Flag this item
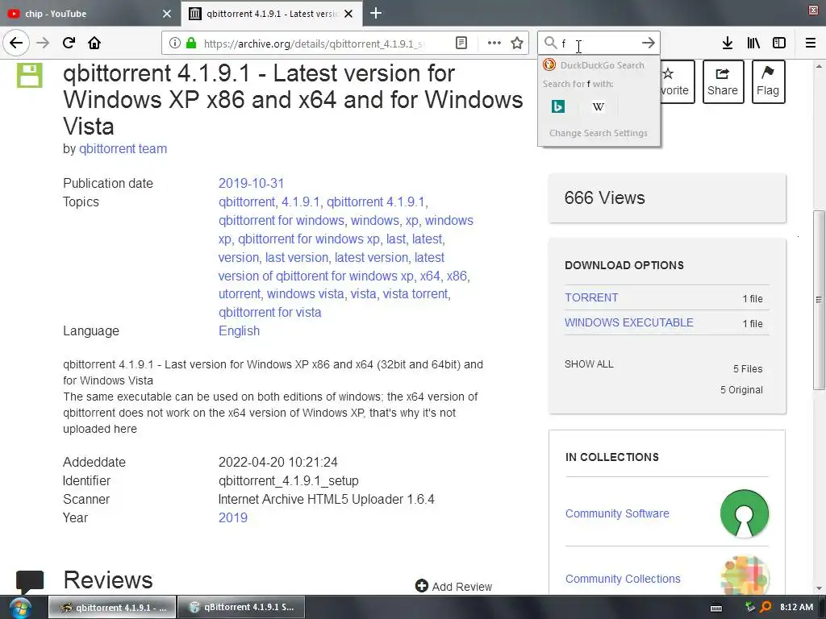Screen dimensions: 826x619 (768, 81)
